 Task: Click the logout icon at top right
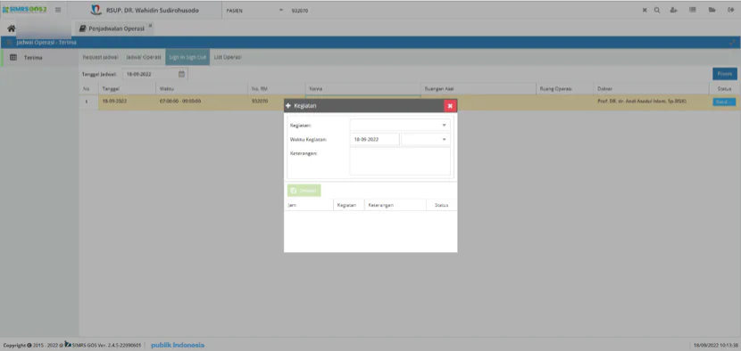click(730, 10)
